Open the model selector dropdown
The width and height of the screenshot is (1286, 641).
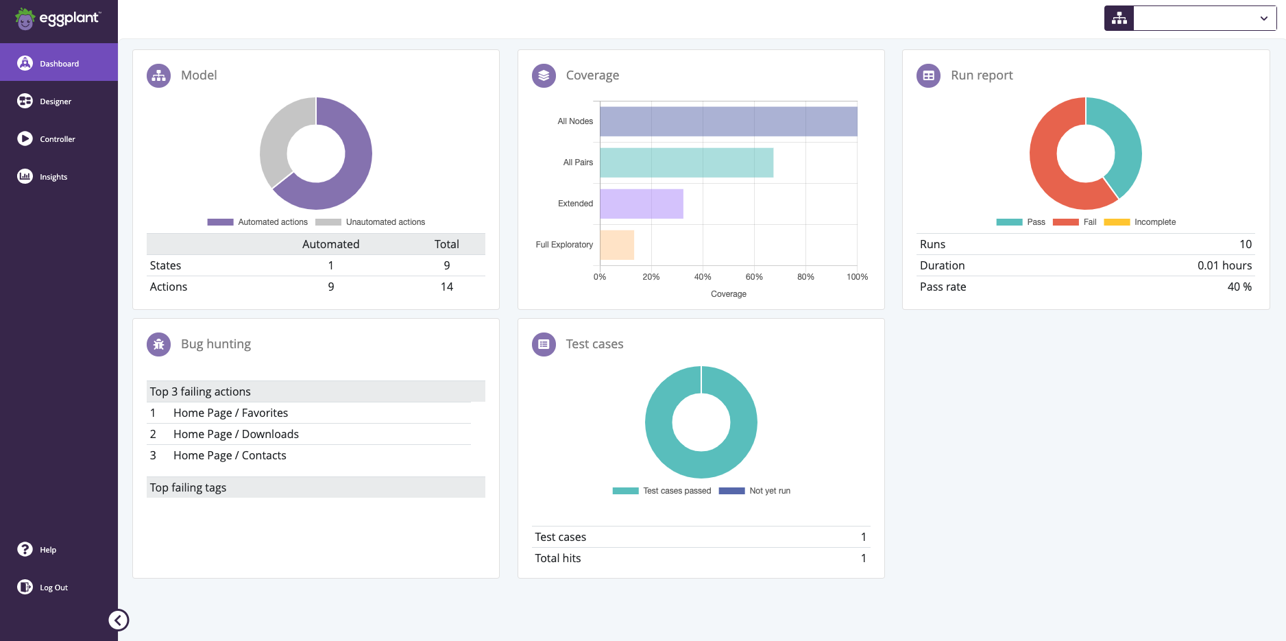point(1263,18)
